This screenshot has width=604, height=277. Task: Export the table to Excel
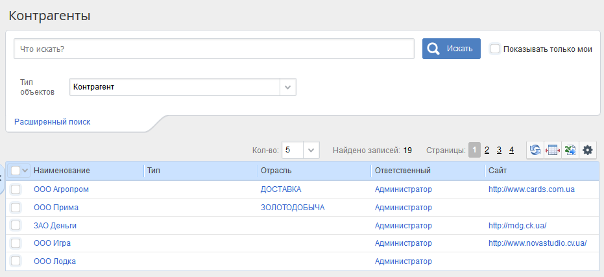click(x=570, y=150)
